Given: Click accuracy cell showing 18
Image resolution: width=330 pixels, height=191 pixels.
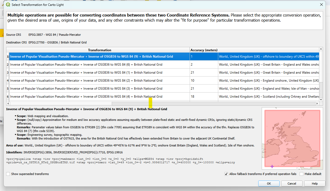Looking at the screenshot, I should [x=204, y=97].
